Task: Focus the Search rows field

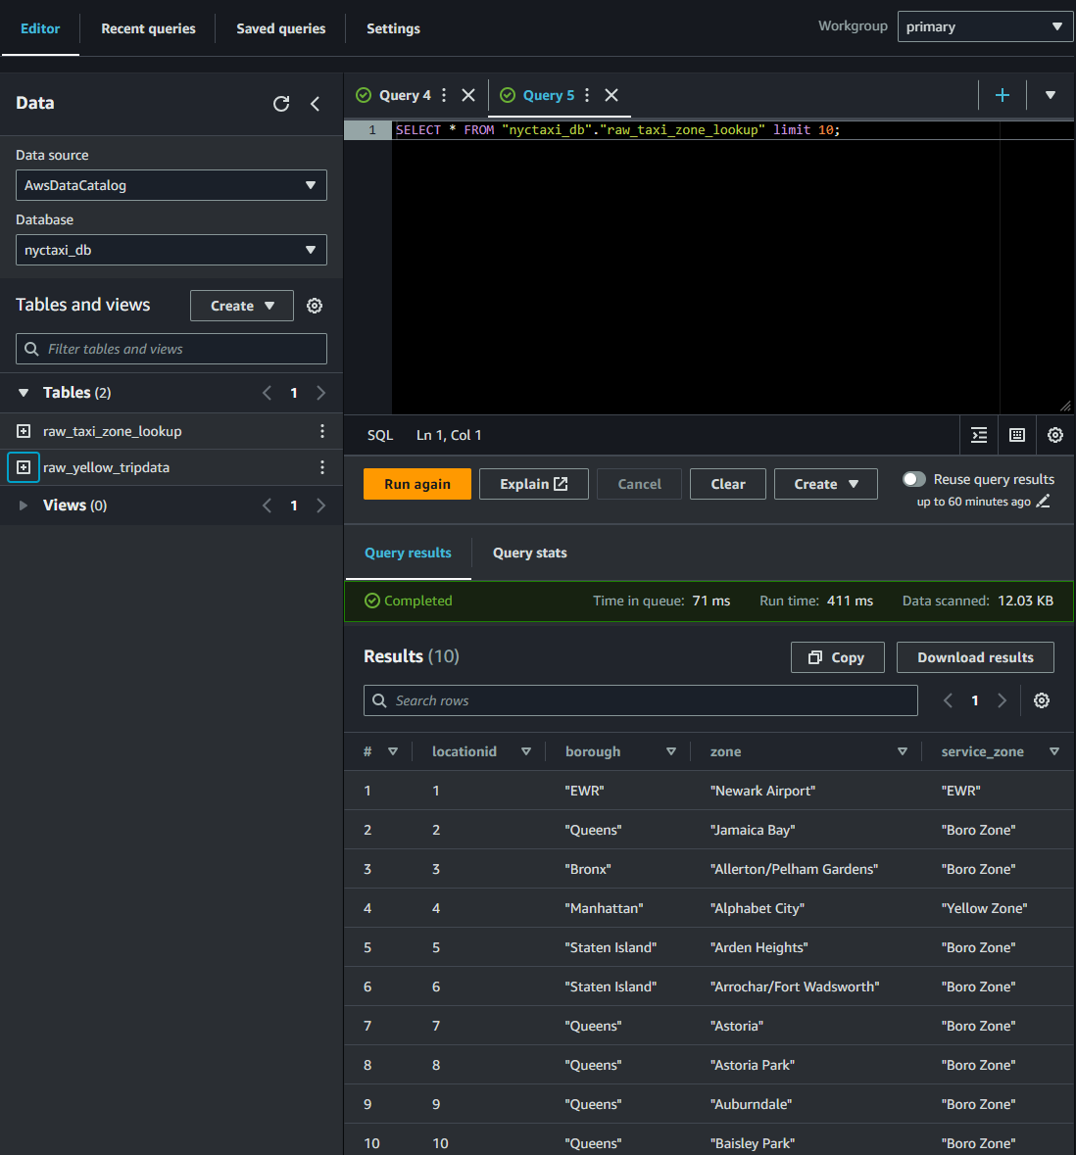Action: coord(641,700)
